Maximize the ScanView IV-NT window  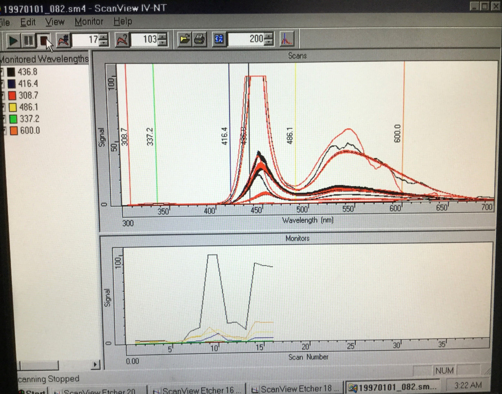[x=485, y=6]
